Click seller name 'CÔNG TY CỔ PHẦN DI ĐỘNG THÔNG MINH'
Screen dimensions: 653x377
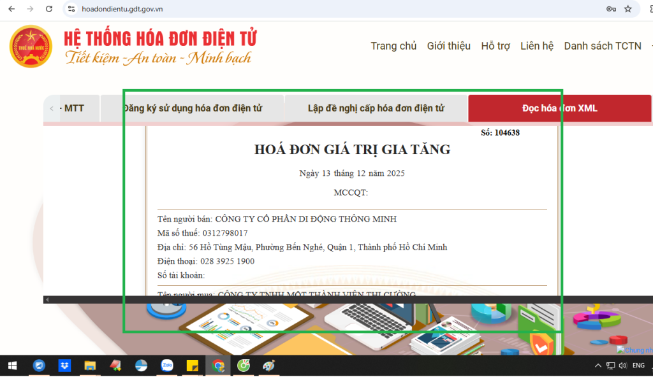point(305,219)
